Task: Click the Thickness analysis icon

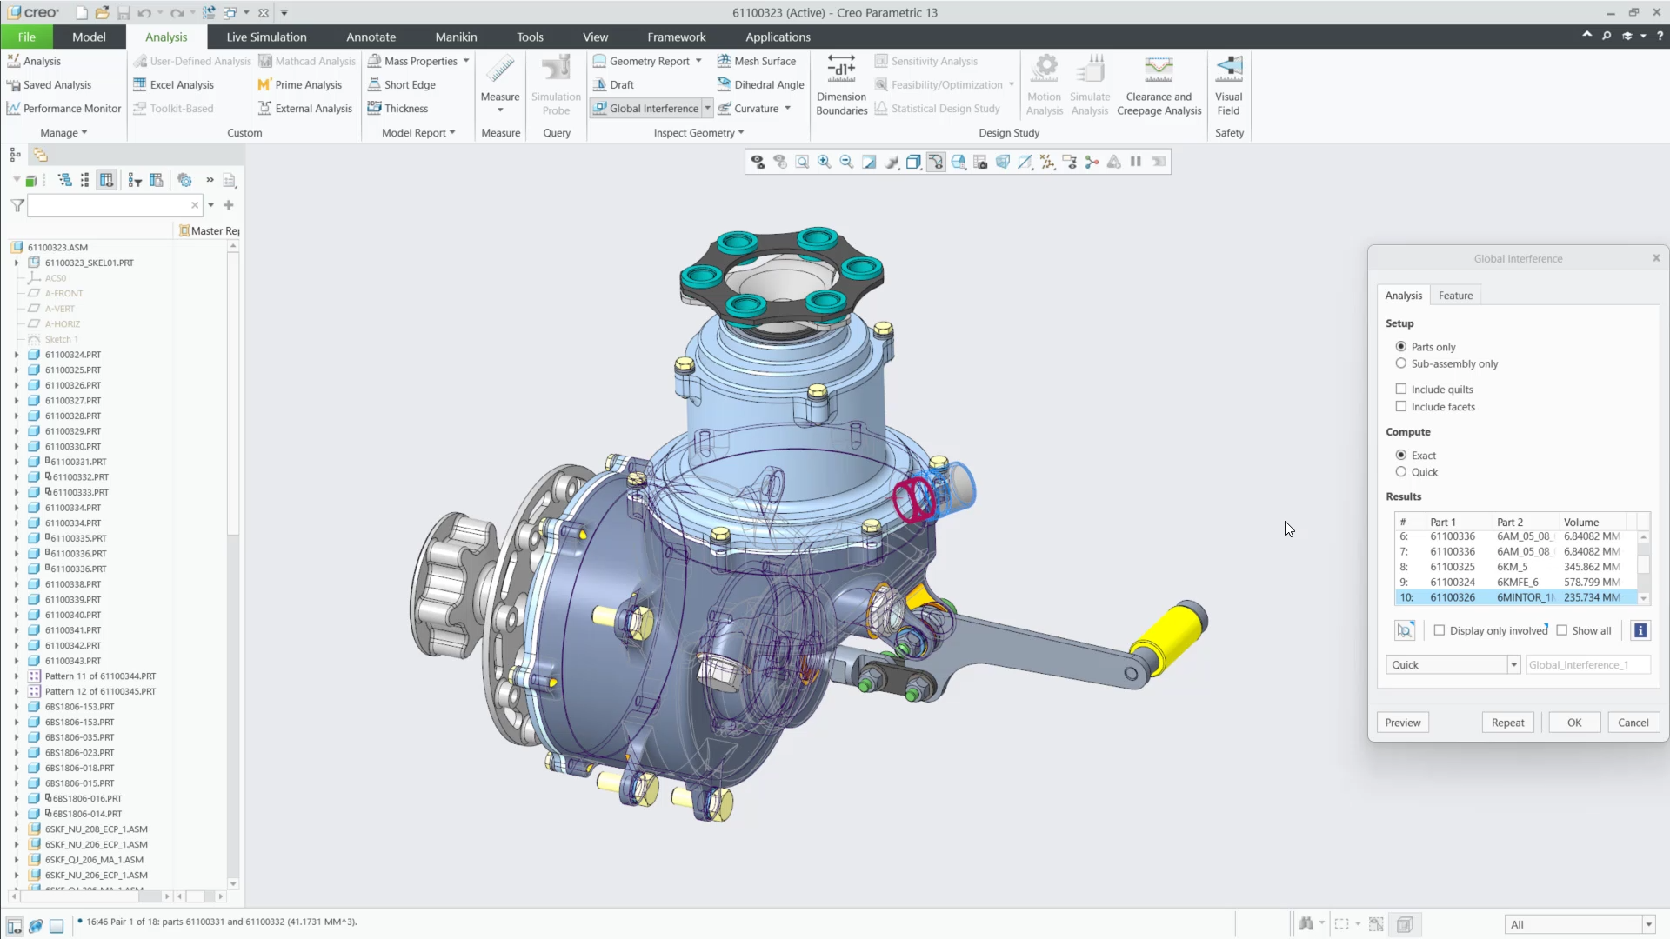Action: click(x=375, y=108)
